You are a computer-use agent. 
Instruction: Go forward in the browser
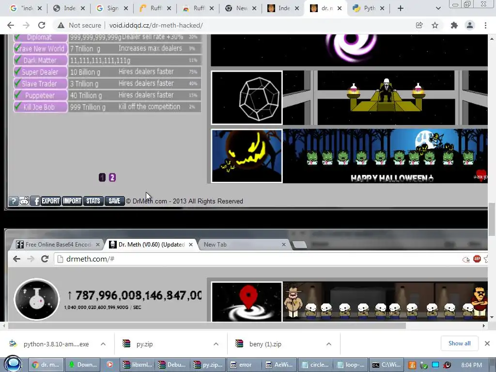coord(26,25)
